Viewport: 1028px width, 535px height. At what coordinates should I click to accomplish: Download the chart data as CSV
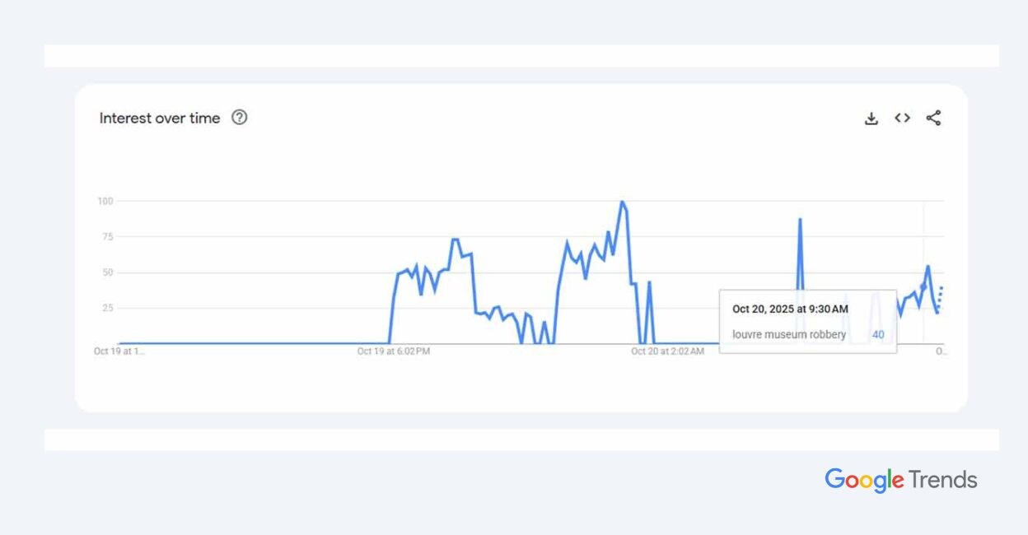871,119
